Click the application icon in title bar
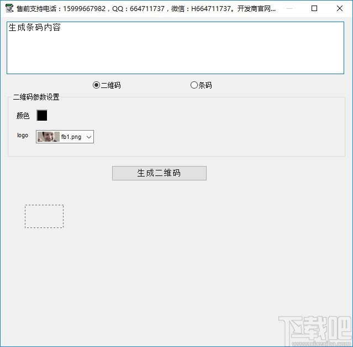The image size is (353, 347). pyautogui.click(x=9, y=8)
